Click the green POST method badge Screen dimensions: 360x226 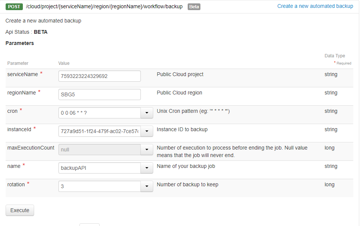(14, 6)
